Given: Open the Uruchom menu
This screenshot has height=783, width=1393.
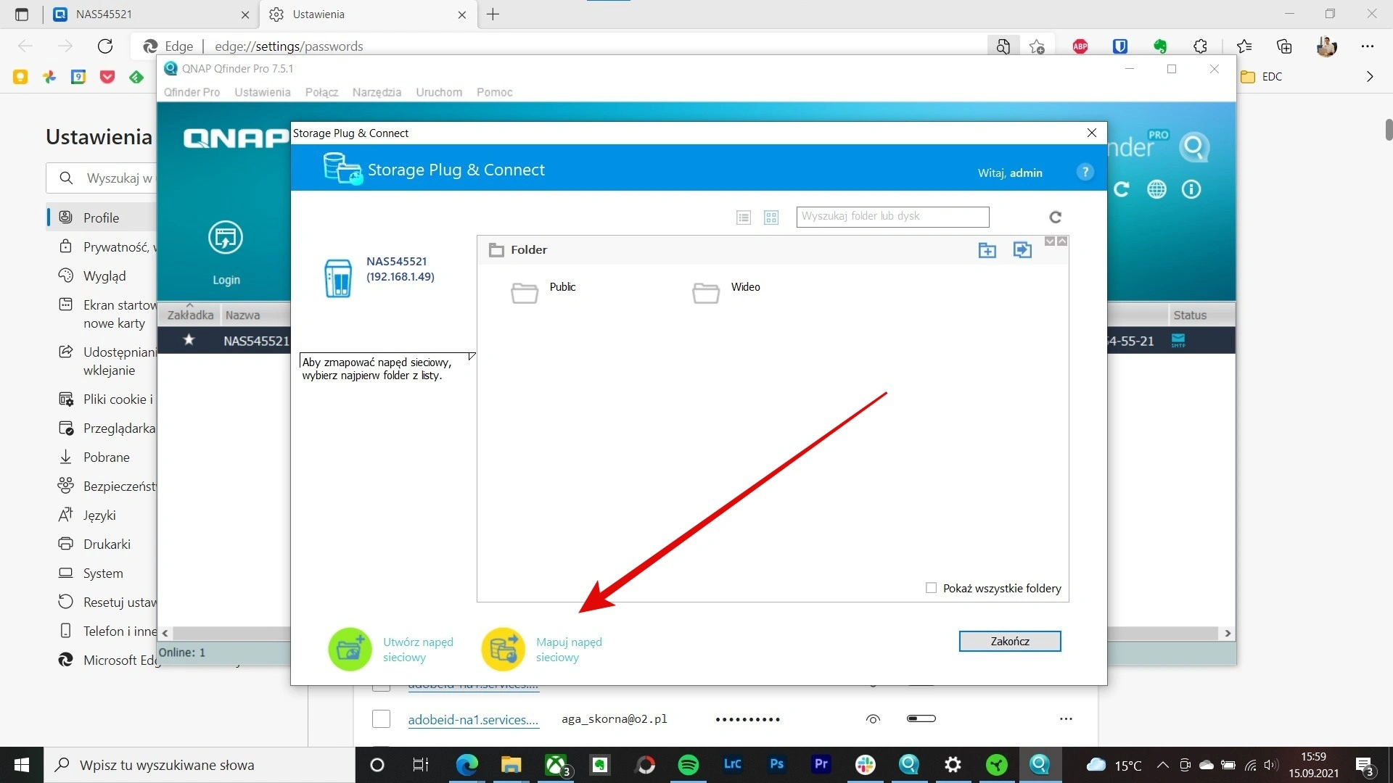Looking at the screenshot, I should [x=439, y=92].
